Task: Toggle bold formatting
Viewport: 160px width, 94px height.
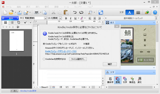Action: coord(66,18)
